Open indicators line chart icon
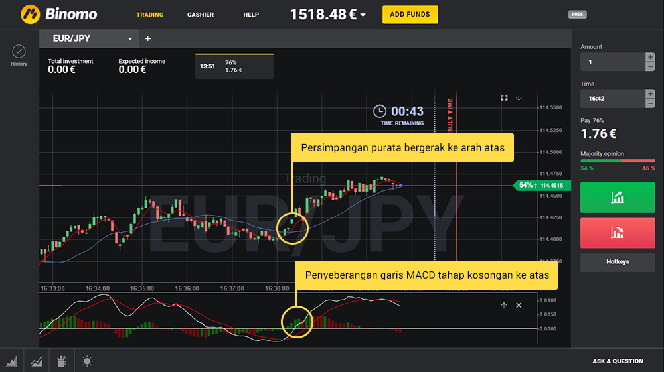 [x=37, y=361]
